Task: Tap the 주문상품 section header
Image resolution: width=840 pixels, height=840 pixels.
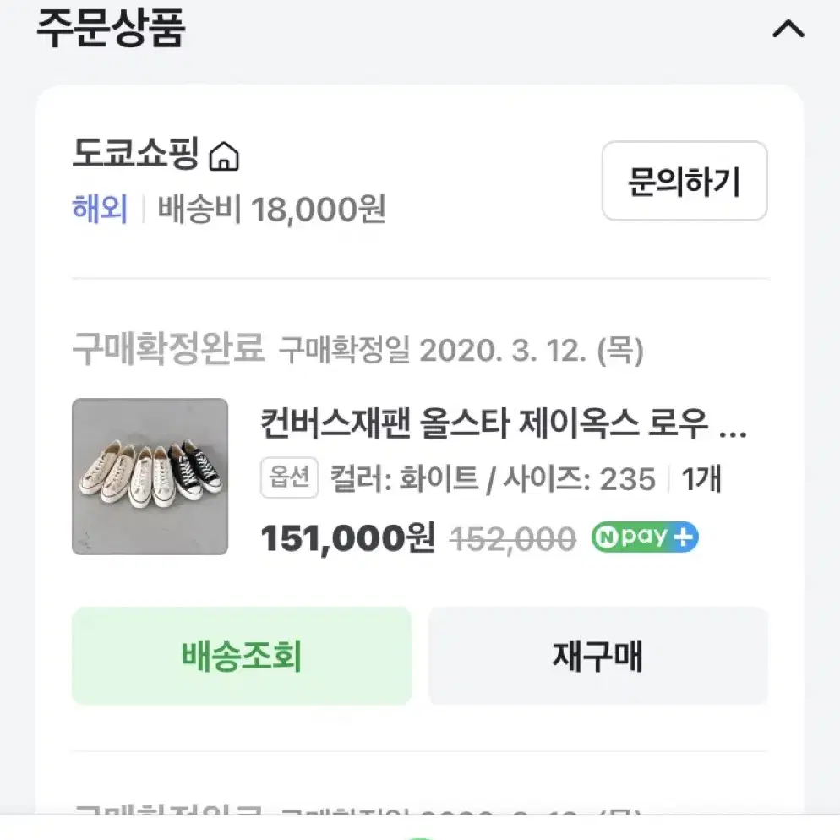Action: pos(111,29)
